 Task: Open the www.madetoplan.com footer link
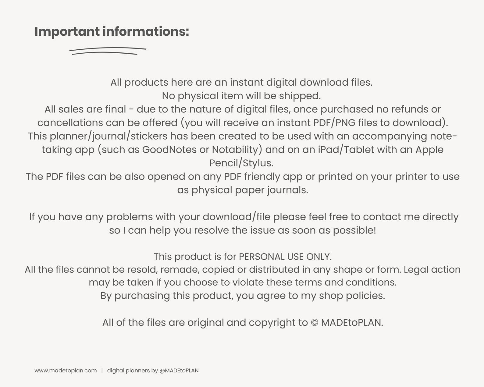[66, 371]
